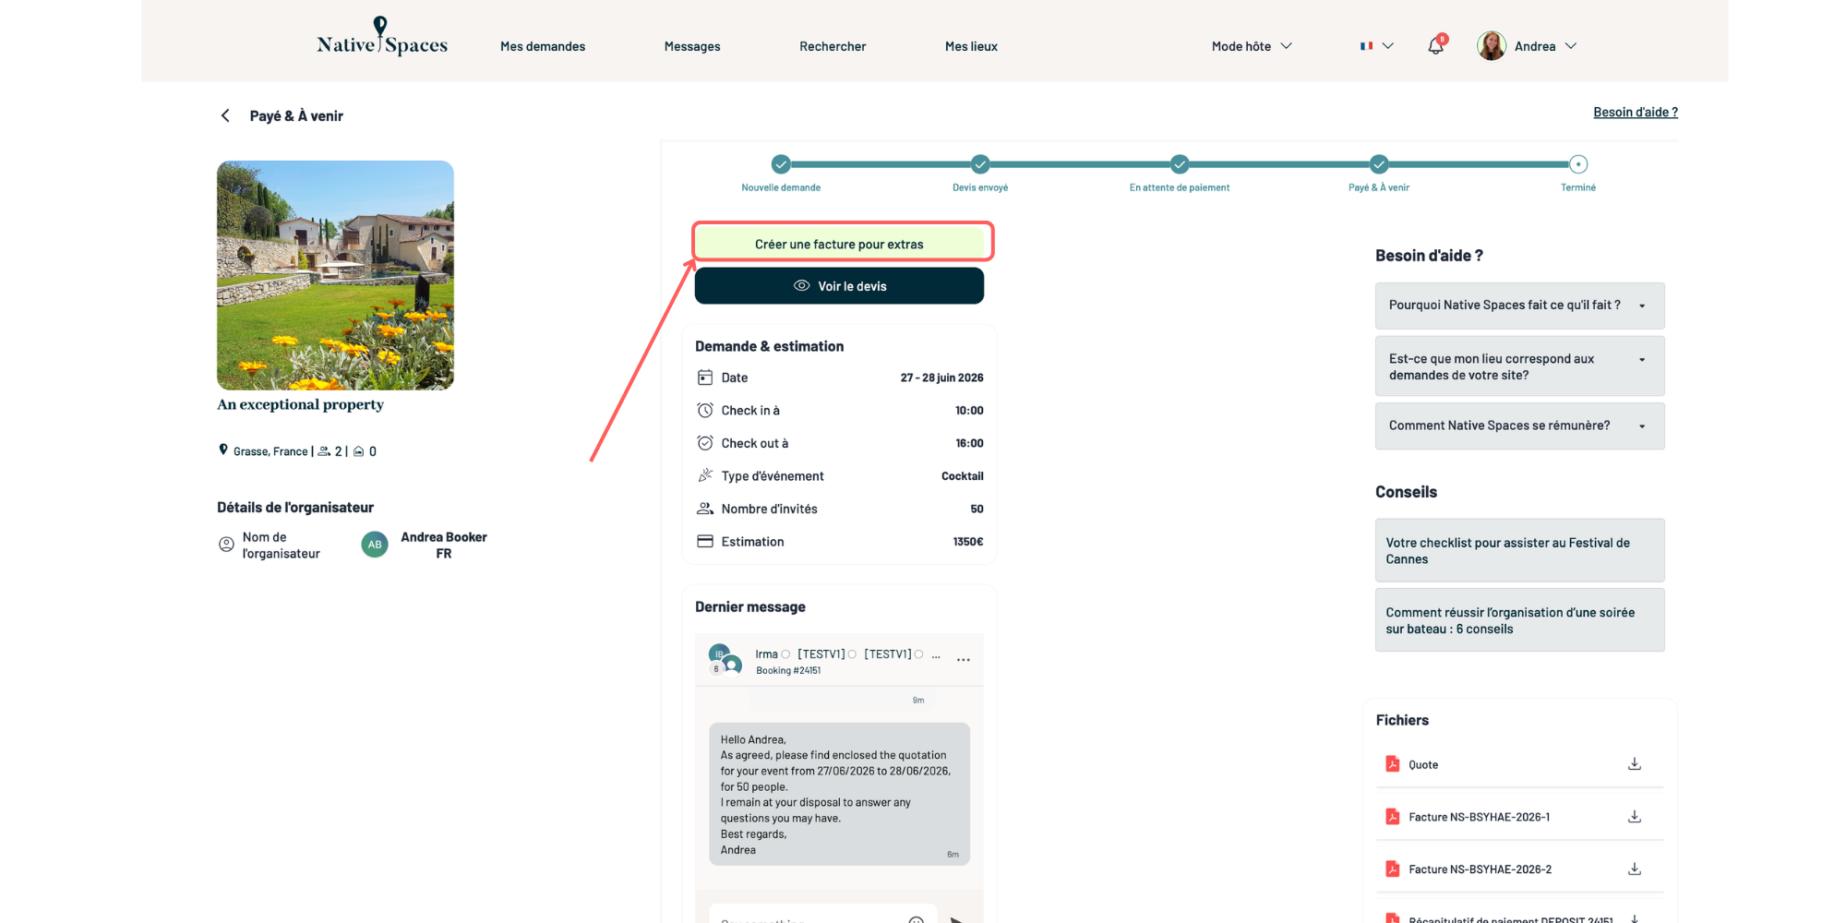Click the conversation participants avatar
This screenshot has width=1846, height=923.
pos(725,660)
